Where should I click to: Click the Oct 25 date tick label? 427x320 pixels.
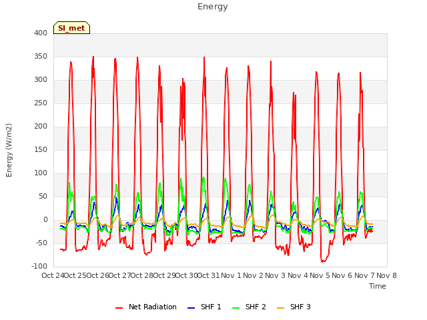(x=75, y=275)
